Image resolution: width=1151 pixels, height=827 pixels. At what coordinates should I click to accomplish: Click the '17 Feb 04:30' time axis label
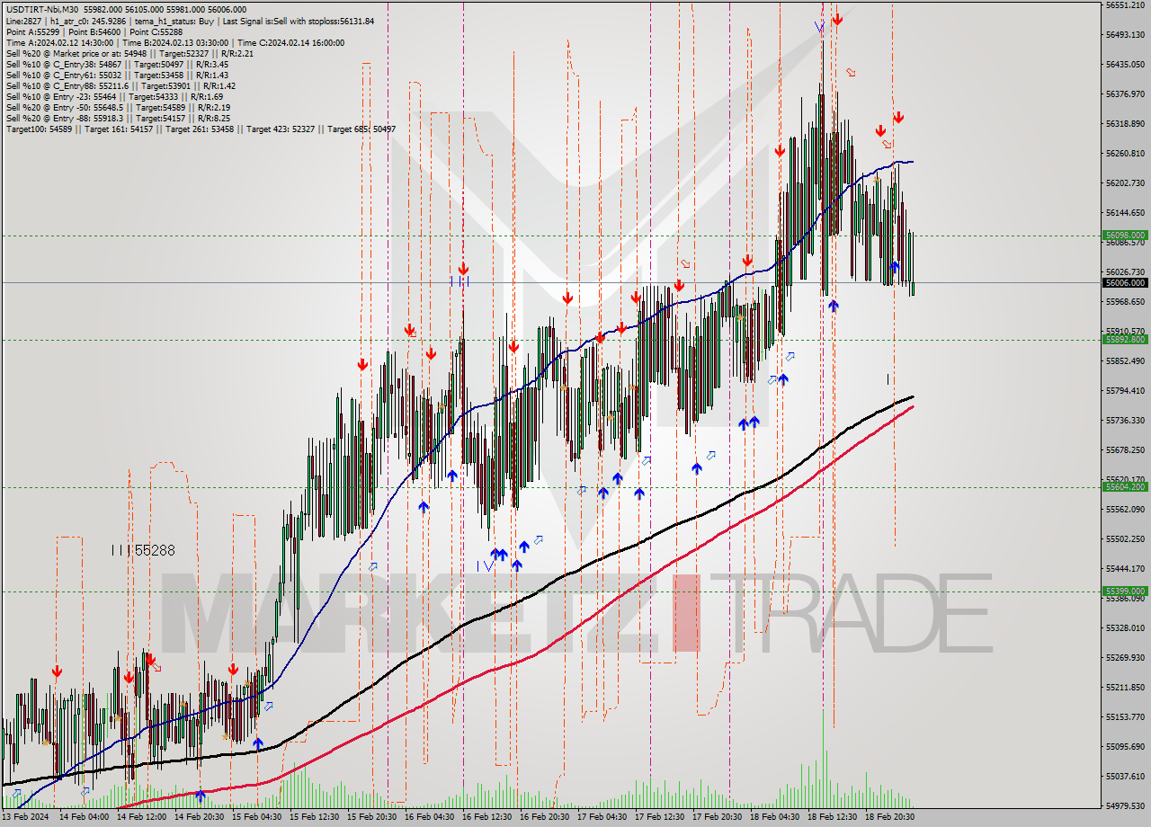click(602, 817)
